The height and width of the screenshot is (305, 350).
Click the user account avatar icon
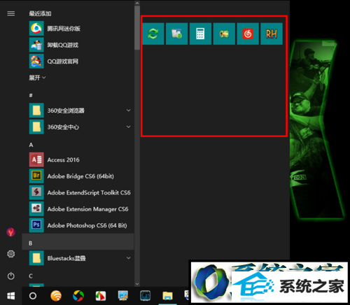11,232
